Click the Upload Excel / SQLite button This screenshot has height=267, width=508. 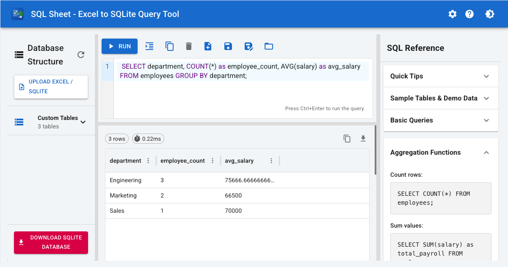pos(51,86)
